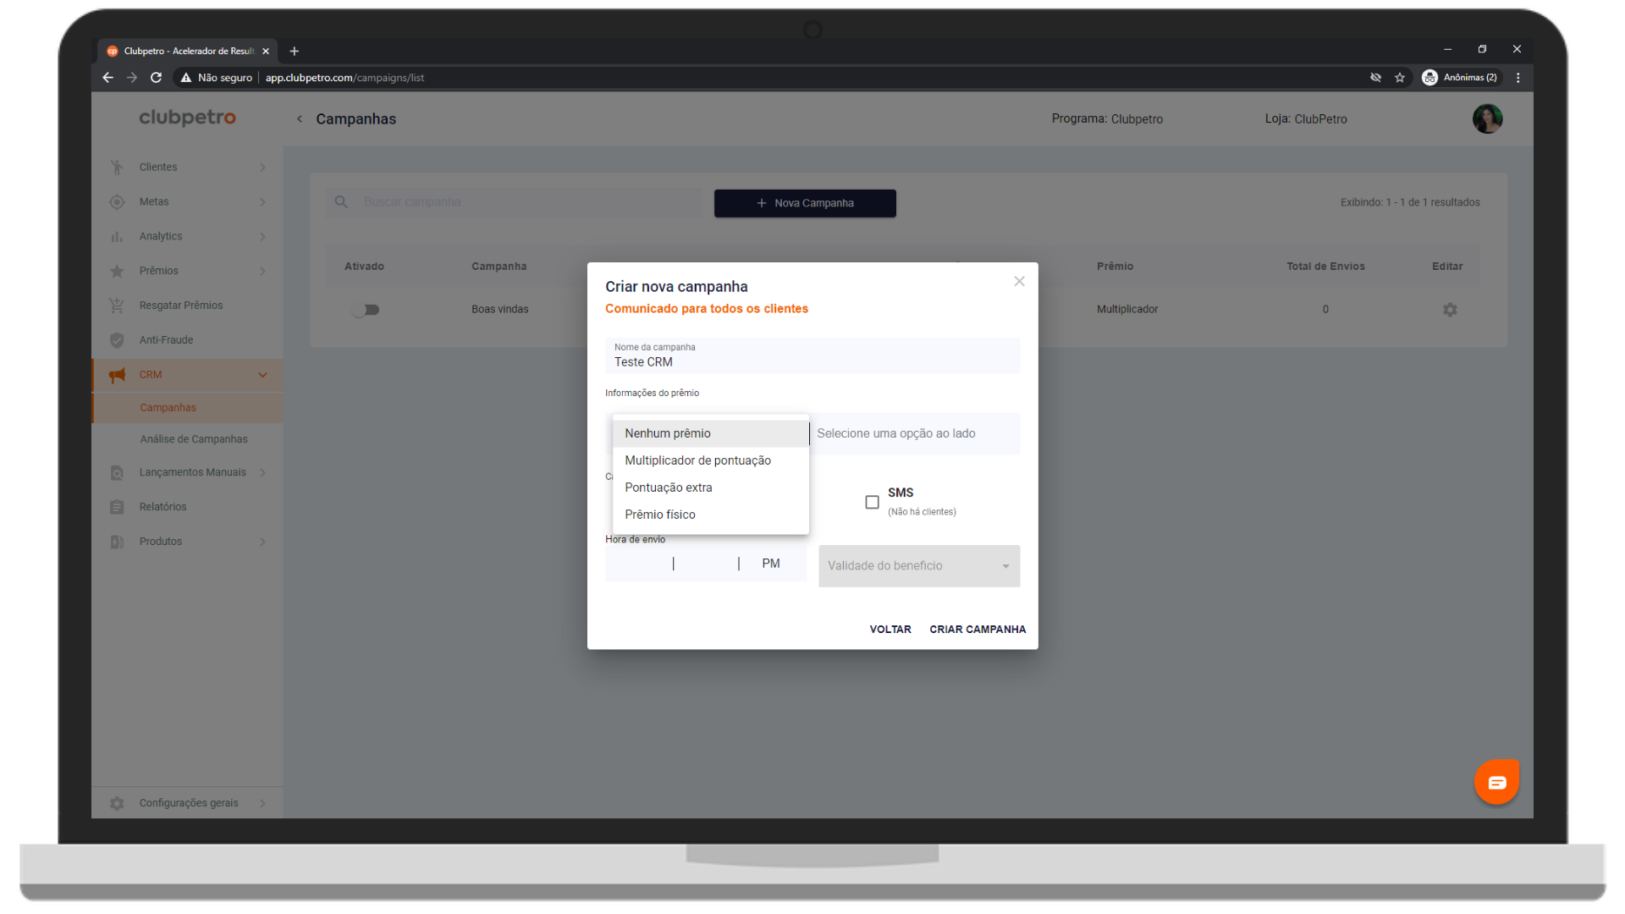
Task: Select Multiplicador de pontuação option
Action: (x=697, y=460)
